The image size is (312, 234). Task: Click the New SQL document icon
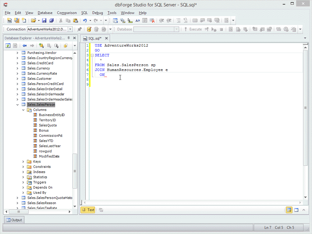point(9,21)
